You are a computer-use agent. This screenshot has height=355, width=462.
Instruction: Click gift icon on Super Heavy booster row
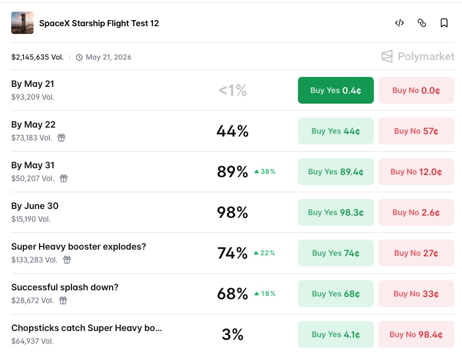tap(67, 259)
